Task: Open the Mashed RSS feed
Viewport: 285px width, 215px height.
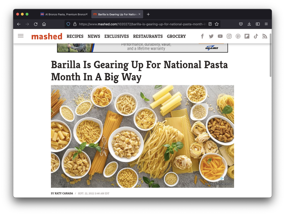Action: coord(264,36)
